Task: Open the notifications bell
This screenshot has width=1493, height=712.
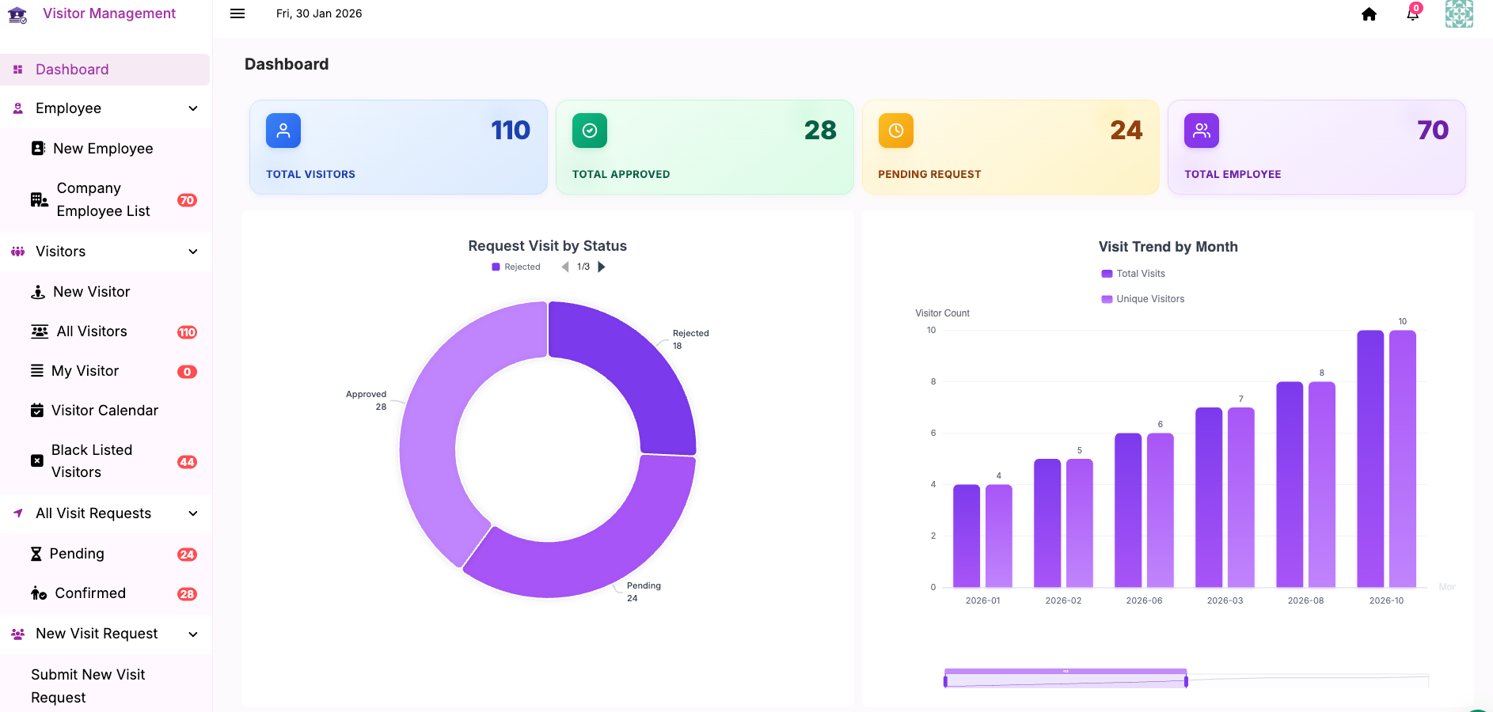Action: 1412,14
